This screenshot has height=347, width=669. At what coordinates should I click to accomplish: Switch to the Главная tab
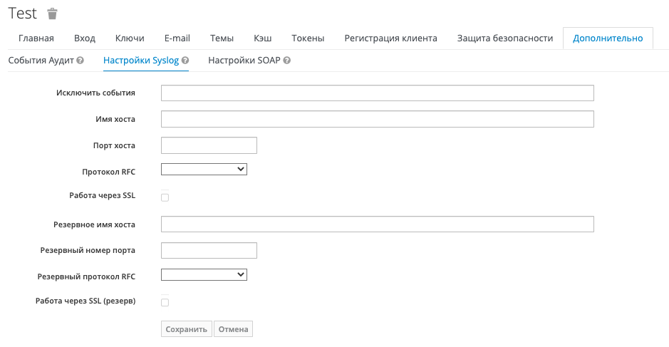click(x=36, y=38)
